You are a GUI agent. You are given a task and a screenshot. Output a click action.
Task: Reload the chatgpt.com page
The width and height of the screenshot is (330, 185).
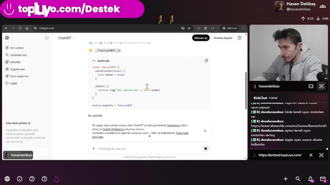coord(20,28)
